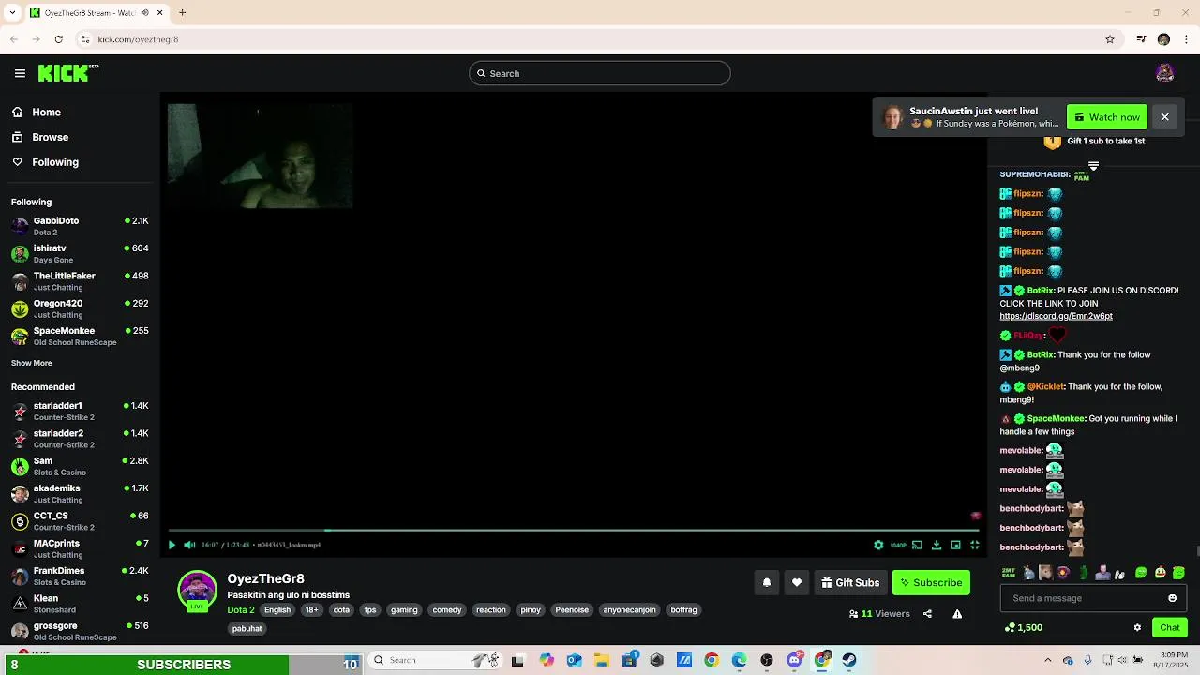Insert the 2MT FAM quick emote
This screenshot has height=675, width=1200.
(1009, 573)
